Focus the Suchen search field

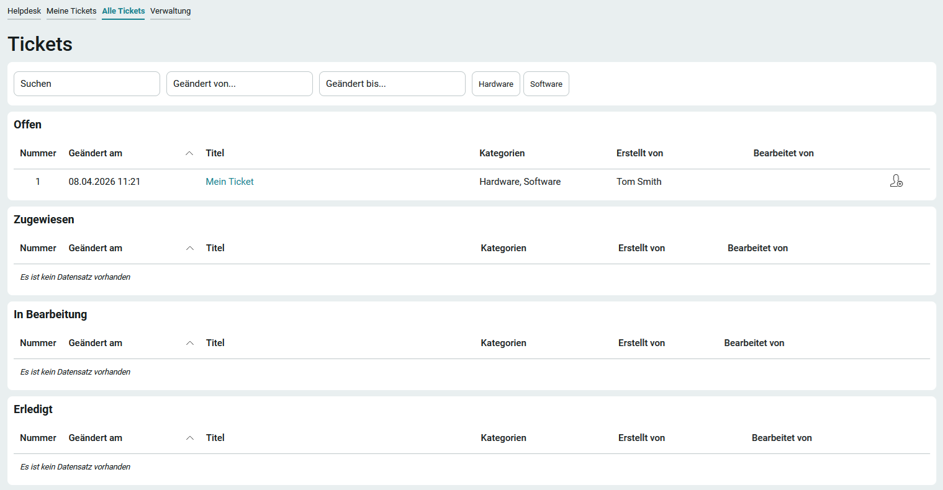coord(87,84)
